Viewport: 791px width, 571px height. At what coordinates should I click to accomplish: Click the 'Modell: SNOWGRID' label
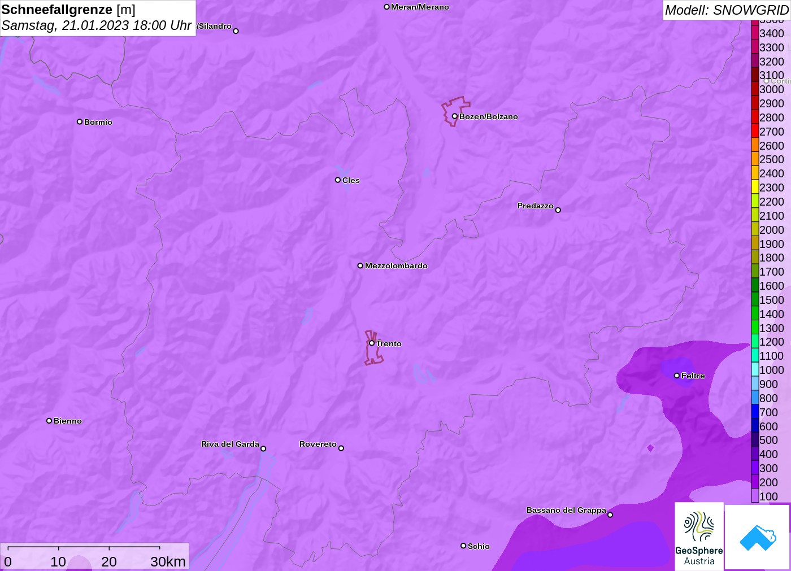[x=727, y=10]
